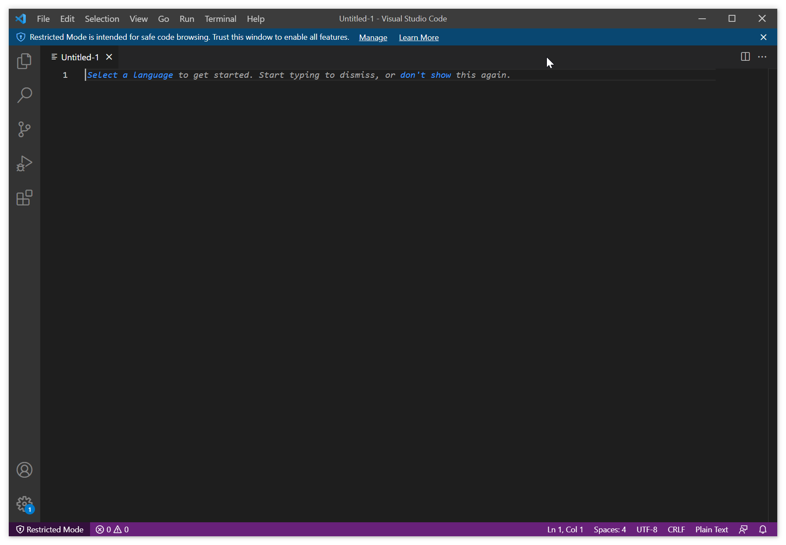Click the Ln 1, Col 1 indicator
Viewport: 786px width, 545px height.
pos(565,529)
